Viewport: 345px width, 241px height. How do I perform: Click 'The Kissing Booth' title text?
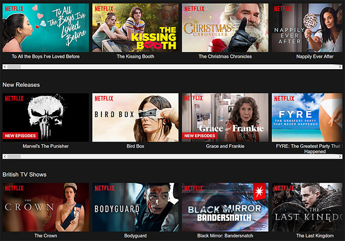[x=135, y=56]
